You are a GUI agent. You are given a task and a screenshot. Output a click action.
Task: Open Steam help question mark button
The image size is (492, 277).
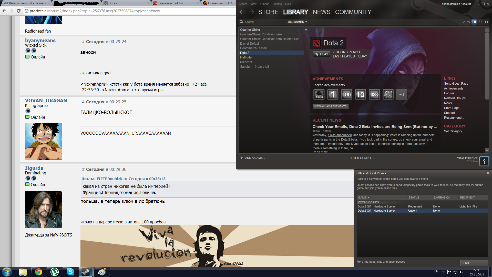(484, 161)
